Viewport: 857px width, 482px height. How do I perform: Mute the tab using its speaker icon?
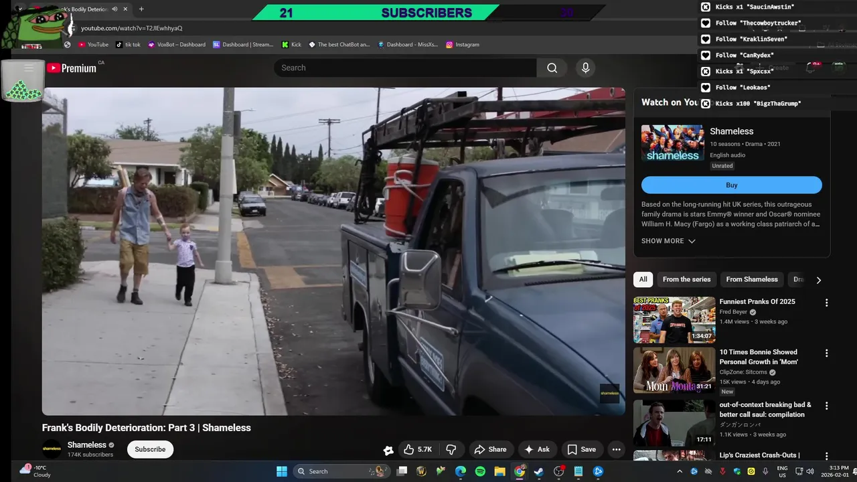click(114, 9)
